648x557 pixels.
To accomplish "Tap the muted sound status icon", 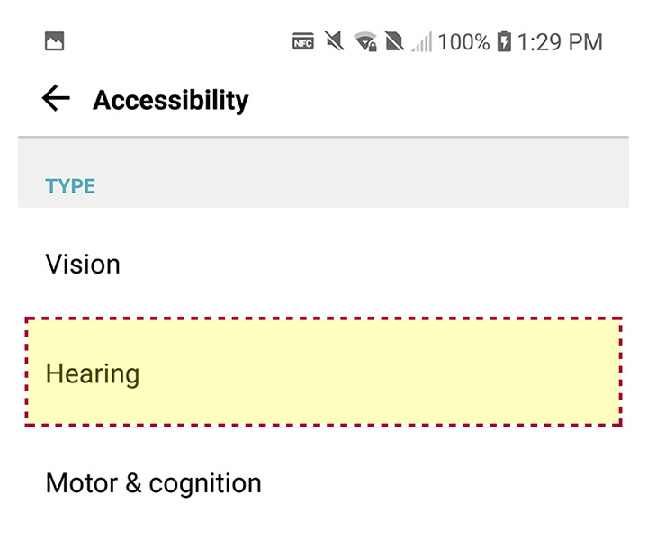I will (335, 41).
